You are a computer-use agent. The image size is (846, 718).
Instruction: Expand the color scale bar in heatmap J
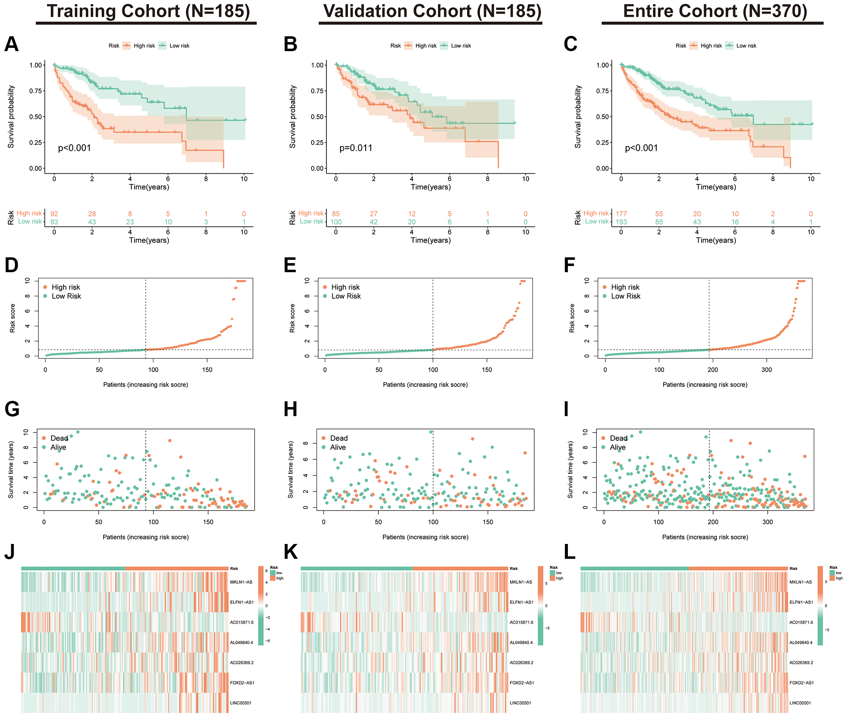[x=264, y=620]
